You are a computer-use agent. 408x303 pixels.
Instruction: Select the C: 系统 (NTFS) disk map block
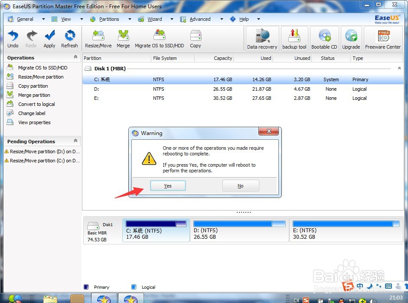pyautogui.click(x=156, y=231)
